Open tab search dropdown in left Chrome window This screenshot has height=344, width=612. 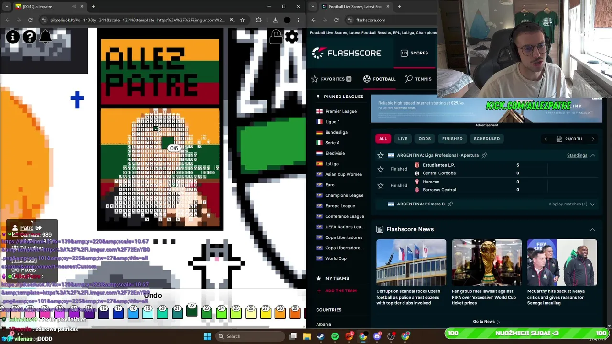(7, 7)
